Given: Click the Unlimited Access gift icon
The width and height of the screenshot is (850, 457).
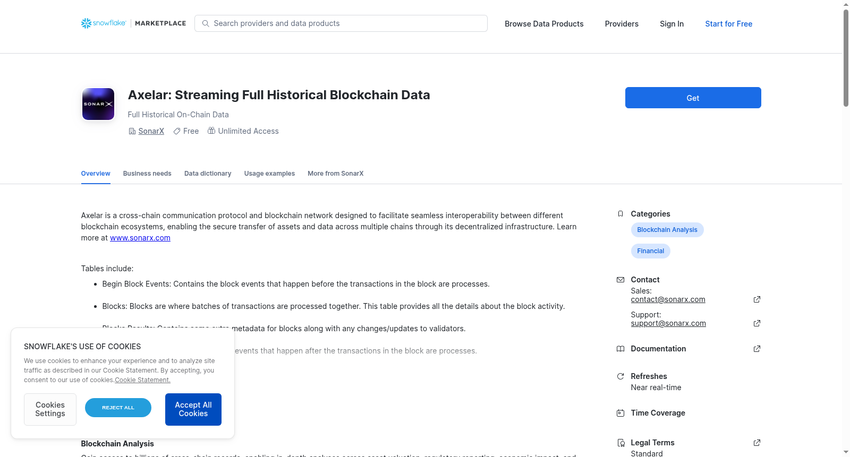Looking at the screenshot, I should [211, 131].
